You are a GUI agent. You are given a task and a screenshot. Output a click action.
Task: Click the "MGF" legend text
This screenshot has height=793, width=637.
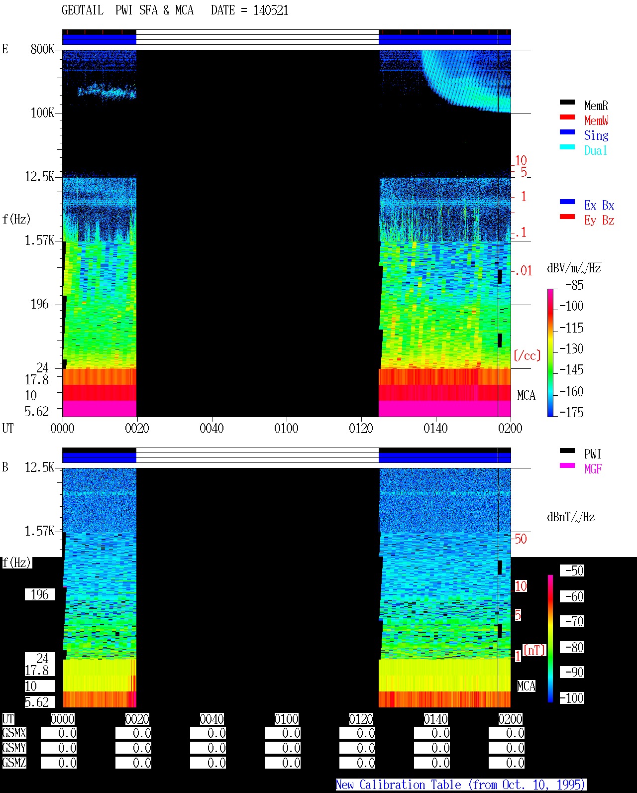593,469
